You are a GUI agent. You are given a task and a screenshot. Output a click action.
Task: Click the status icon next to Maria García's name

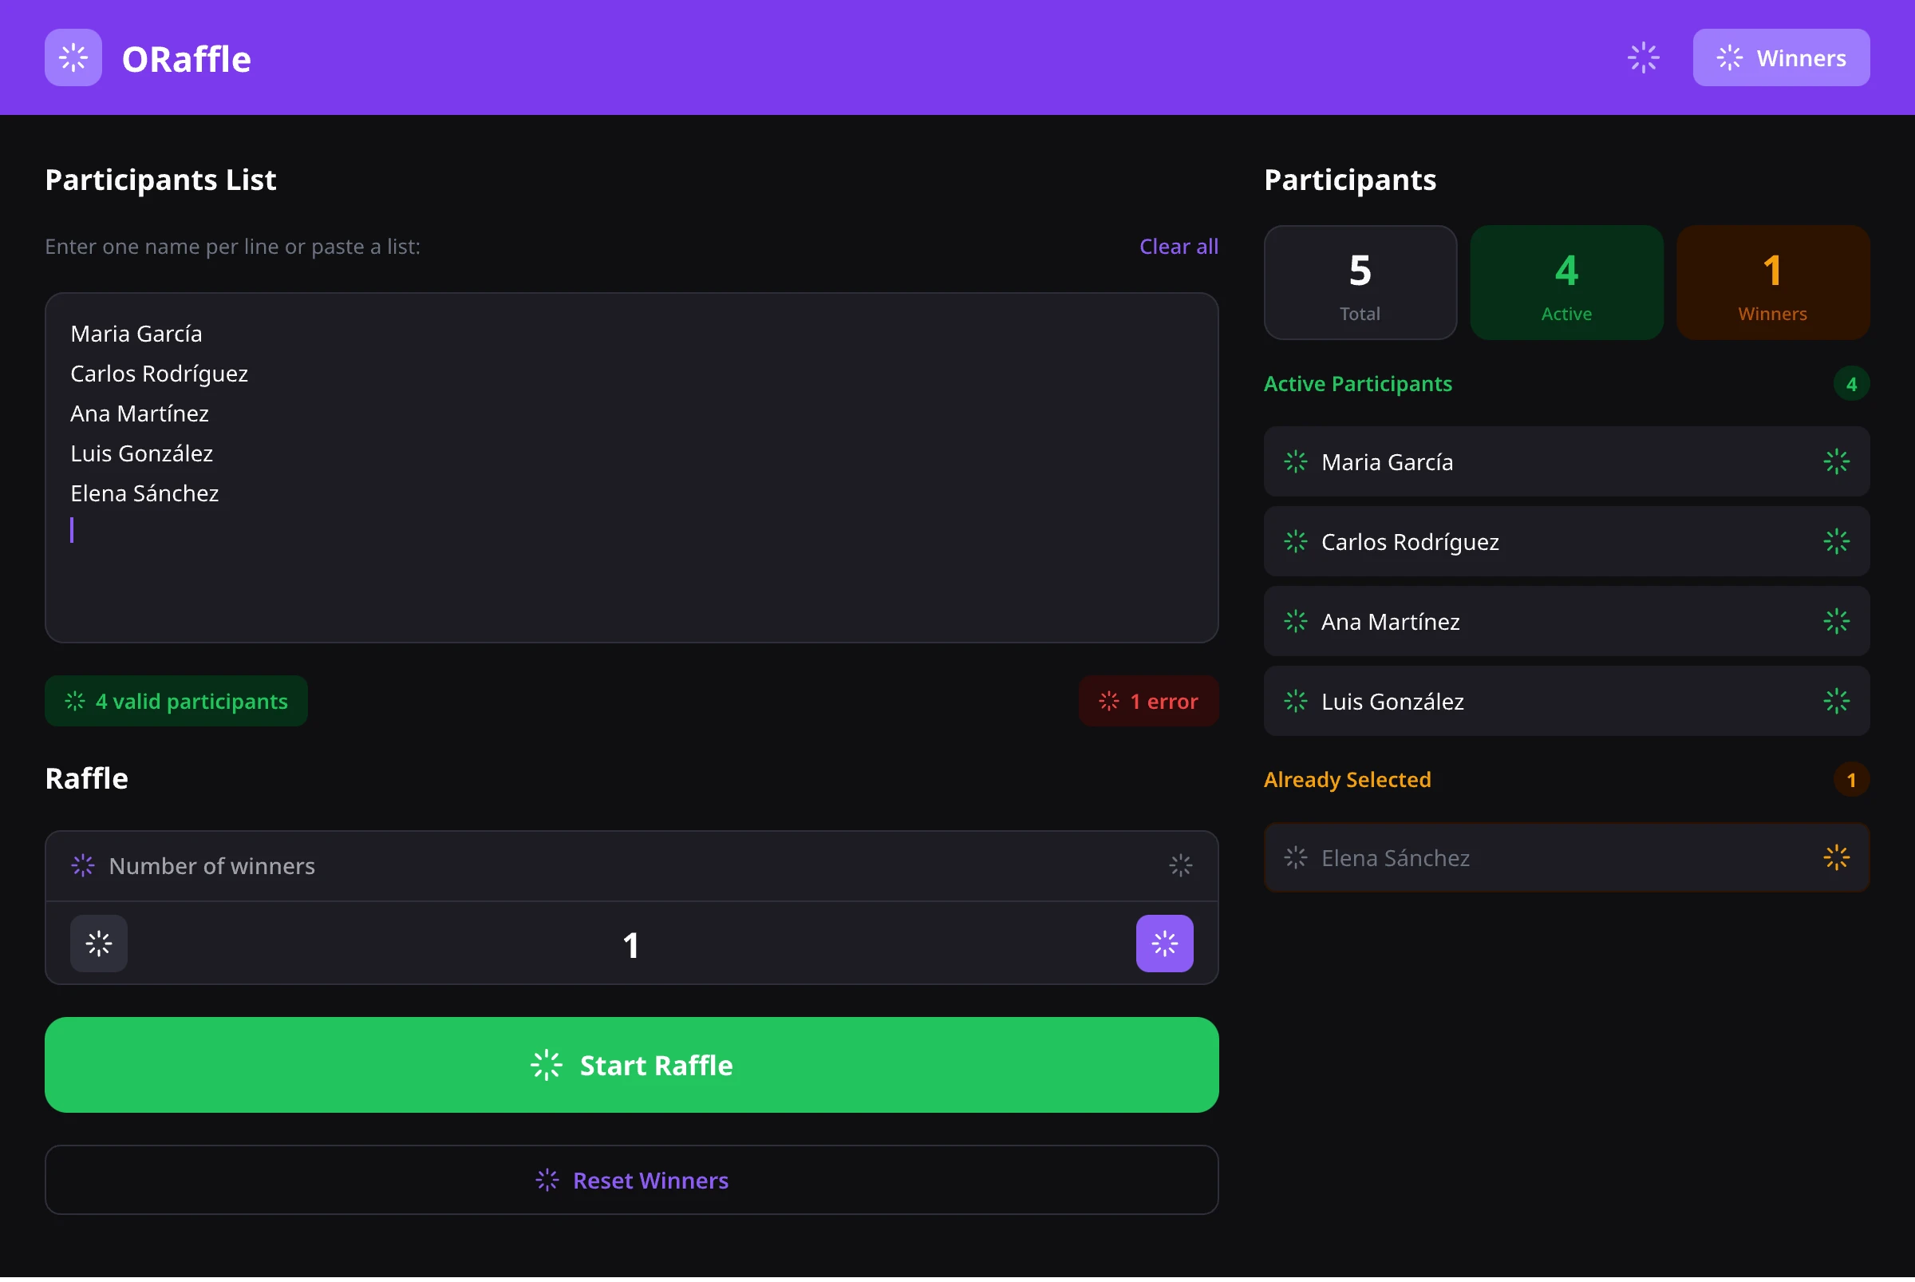pyautogui.click(x=1295, y=461)
